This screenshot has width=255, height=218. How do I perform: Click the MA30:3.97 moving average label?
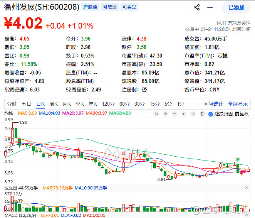96,113
